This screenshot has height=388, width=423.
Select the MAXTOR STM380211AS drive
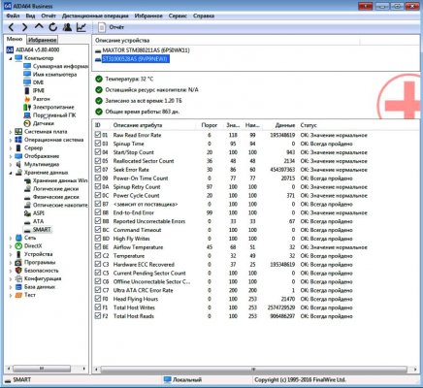pos(143,50)
